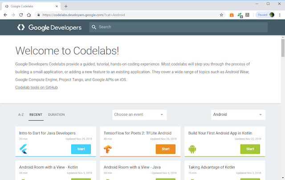Open the red PDF extension icon
Screen dimensions: 285x180
click(x=248, y=15)
